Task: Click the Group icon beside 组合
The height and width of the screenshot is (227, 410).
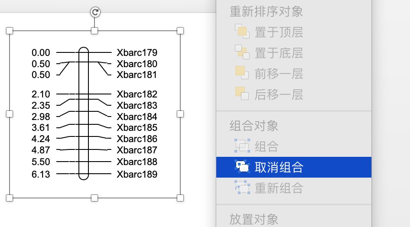Action: point(242,146)
